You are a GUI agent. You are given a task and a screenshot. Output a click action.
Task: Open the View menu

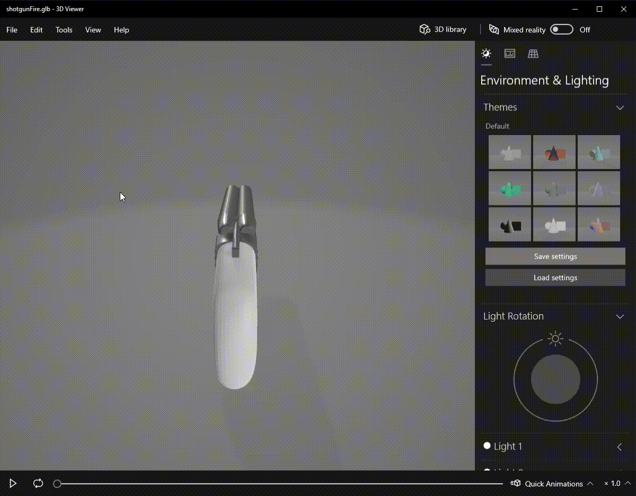click(x=93, y=30)
